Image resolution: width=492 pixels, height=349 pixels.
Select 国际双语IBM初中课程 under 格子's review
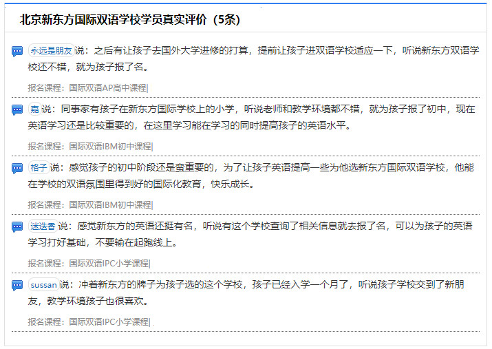coord(110,205)
